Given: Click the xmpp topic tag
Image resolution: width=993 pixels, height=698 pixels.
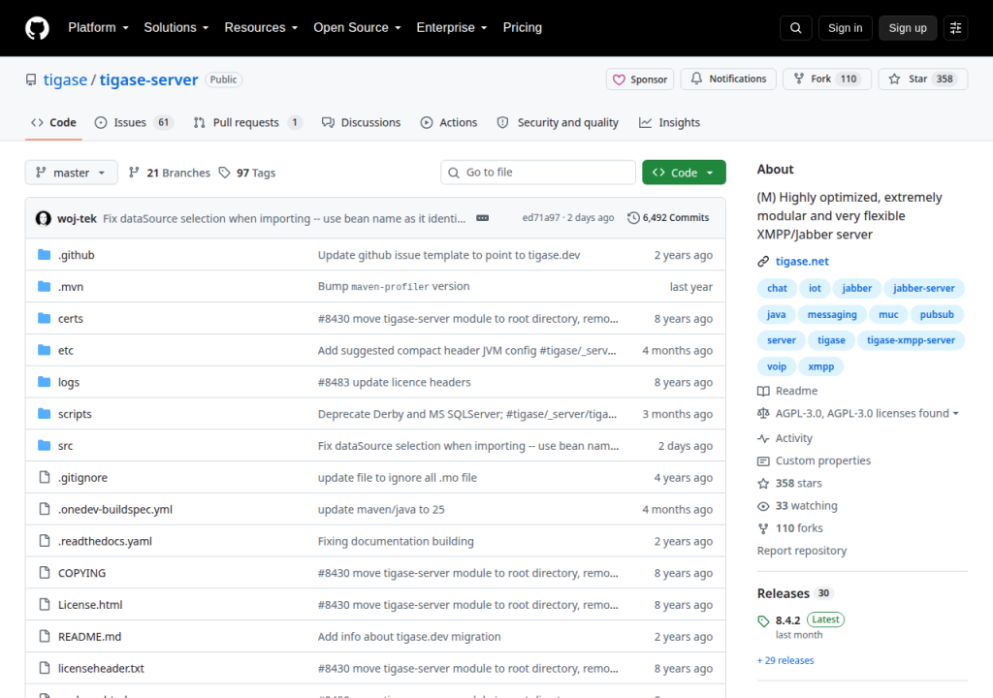Looking at the screenshot, I should [x=820, y=366].
